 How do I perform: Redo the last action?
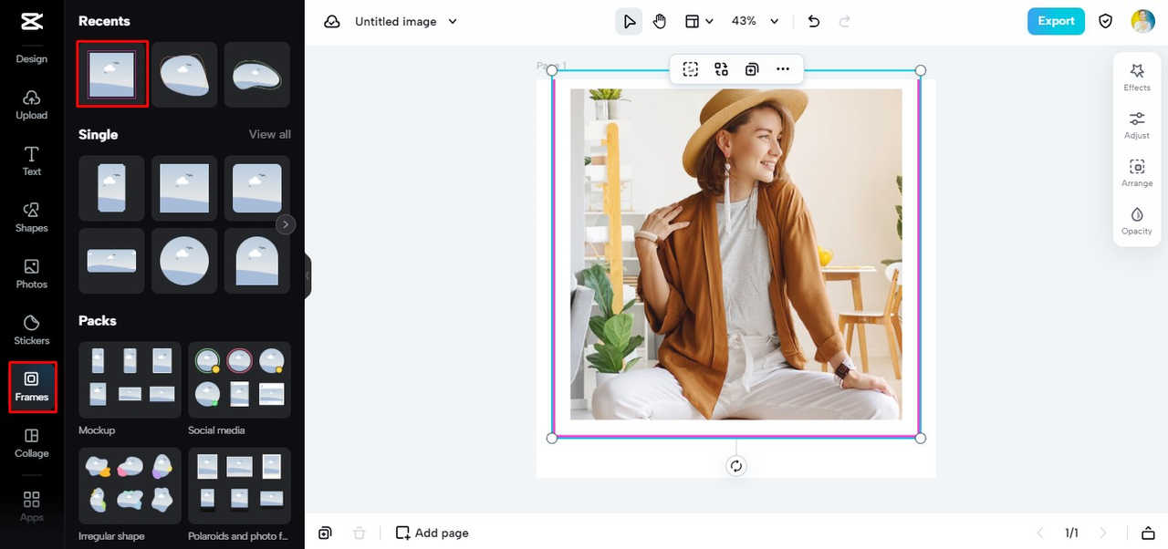coord(844,21)
